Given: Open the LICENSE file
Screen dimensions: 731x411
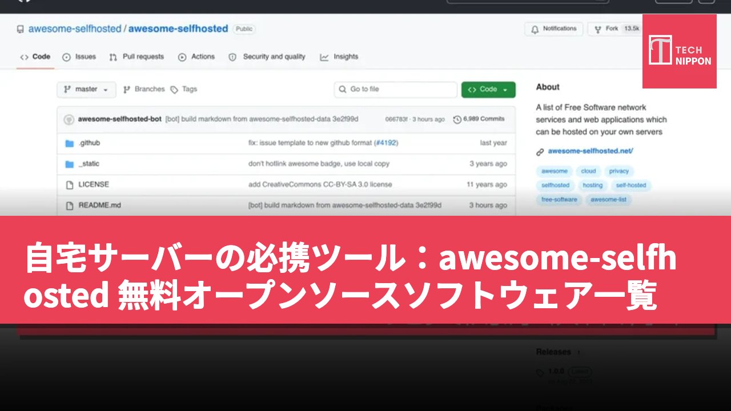Looking at the screenshot, I should pos(94,184).
